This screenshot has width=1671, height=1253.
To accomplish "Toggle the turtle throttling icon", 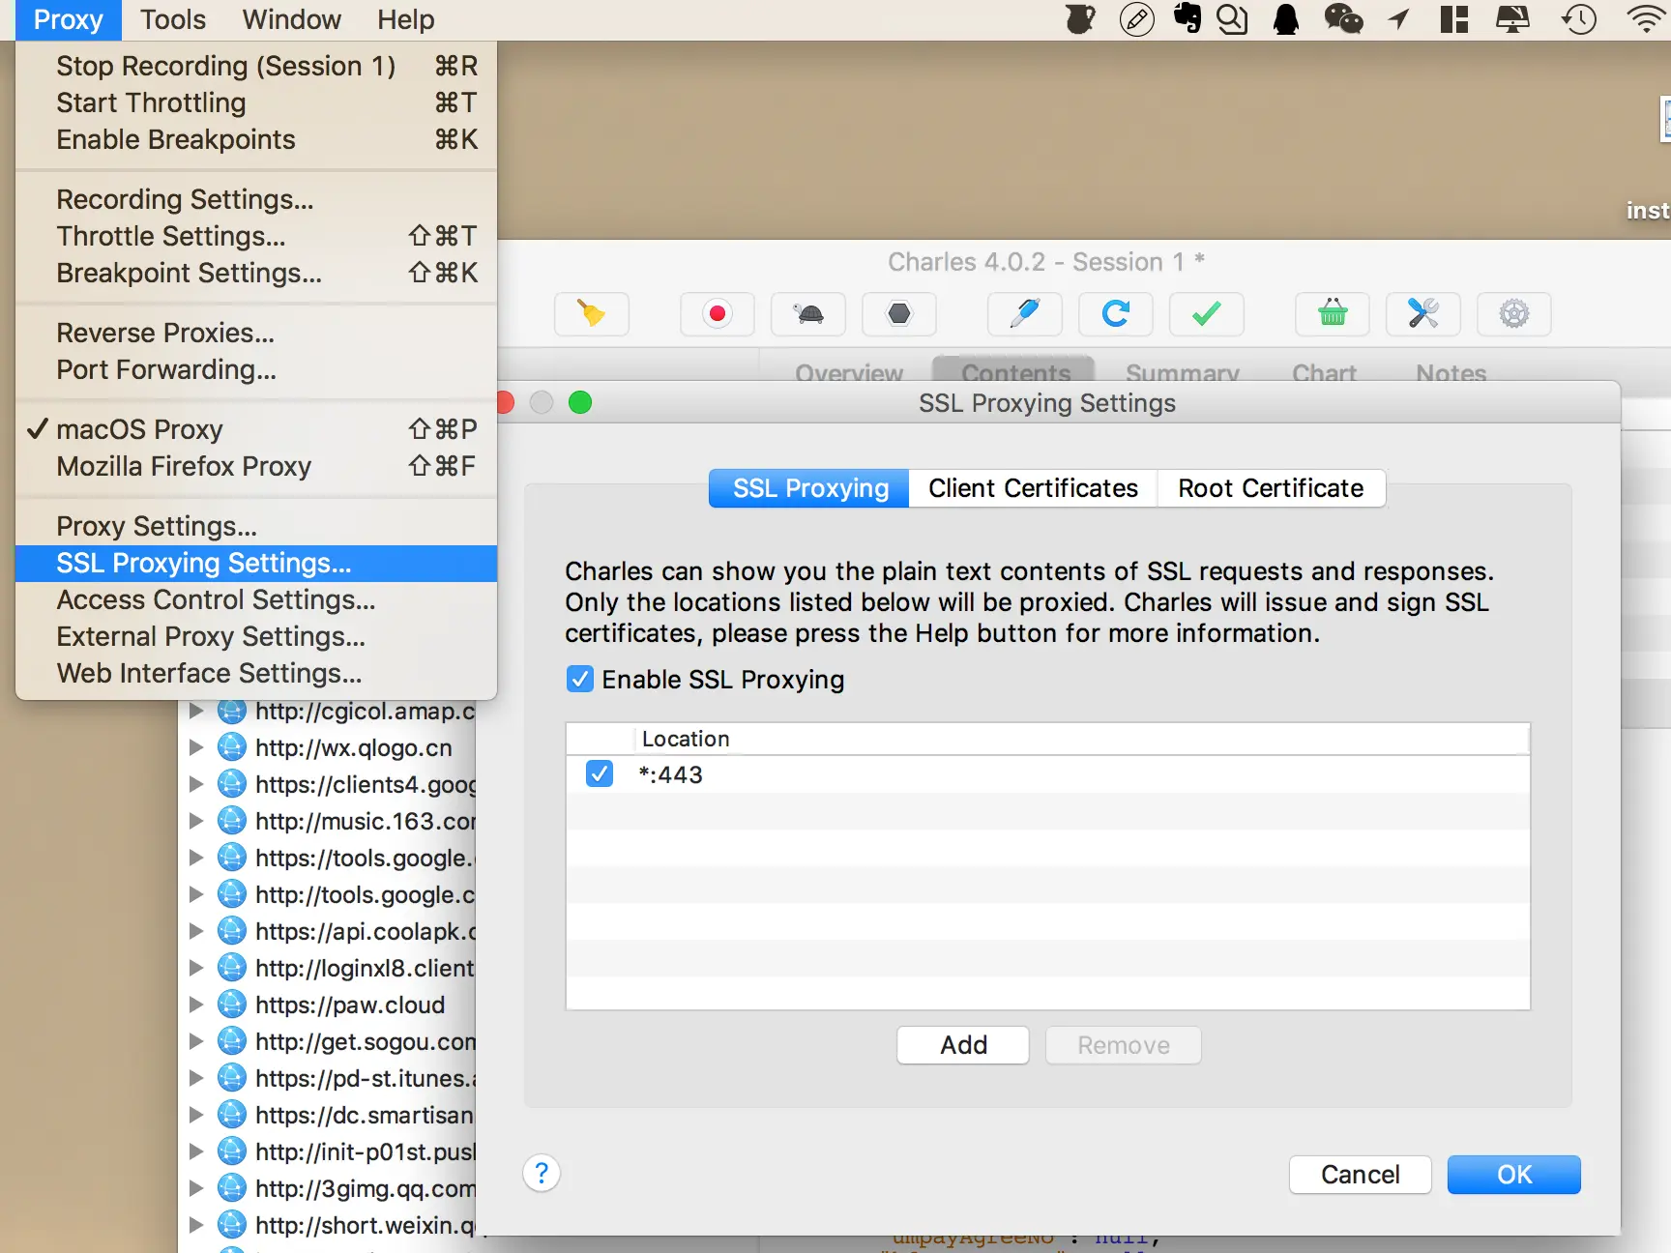I will tap(808, 314).
